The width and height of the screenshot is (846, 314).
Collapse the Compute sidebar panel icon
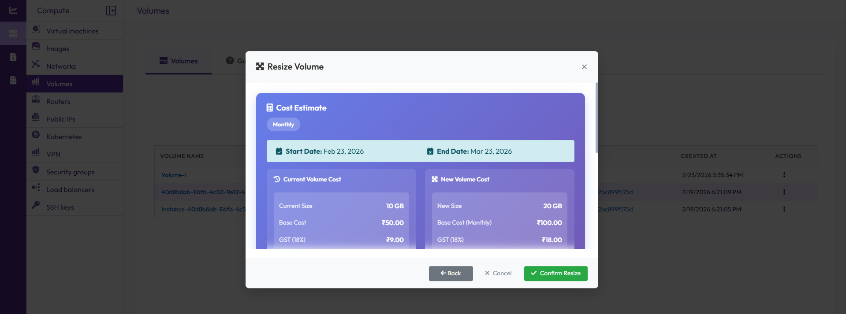click(111, 11)
